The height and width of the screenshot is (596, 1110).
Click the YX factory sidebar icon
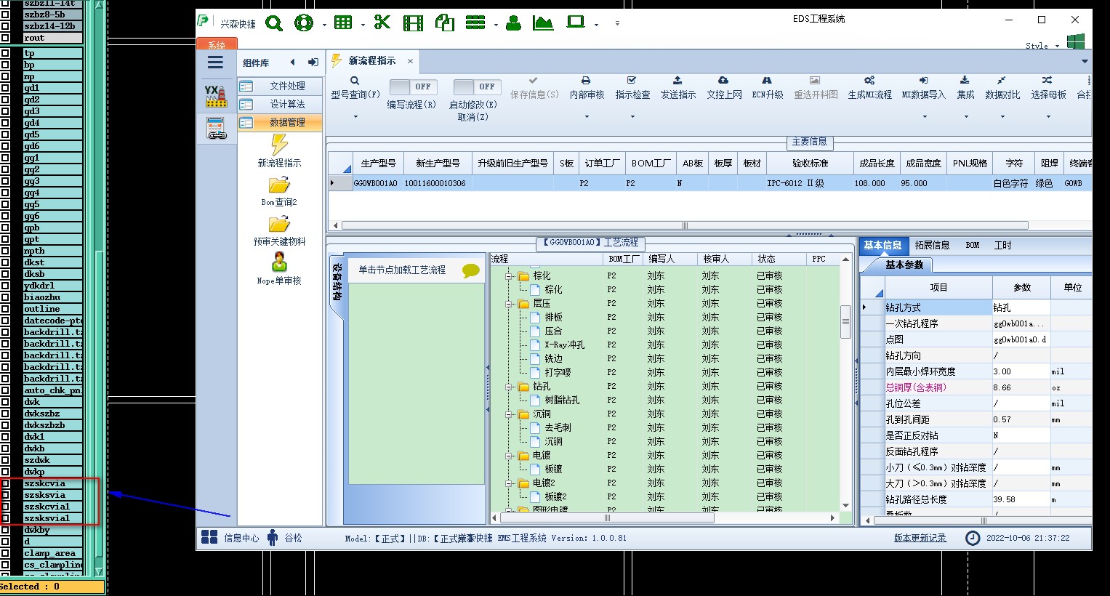(x=216, y=96)
